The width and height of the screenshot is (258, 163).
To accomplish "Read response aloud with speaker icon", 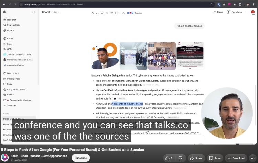I will tap(107, 13).
